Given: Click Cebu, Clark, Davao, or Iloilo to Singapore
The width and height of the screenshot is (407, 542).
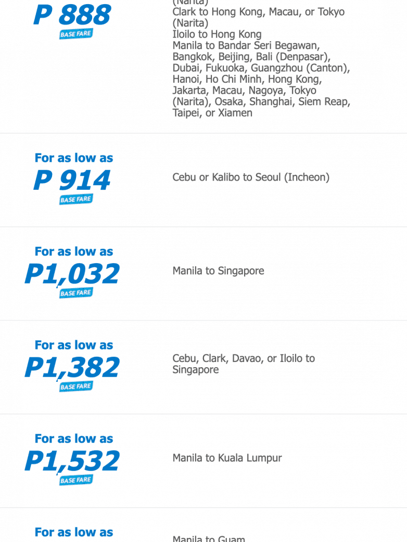Looking at the screenshot, I should pos(244,364).
